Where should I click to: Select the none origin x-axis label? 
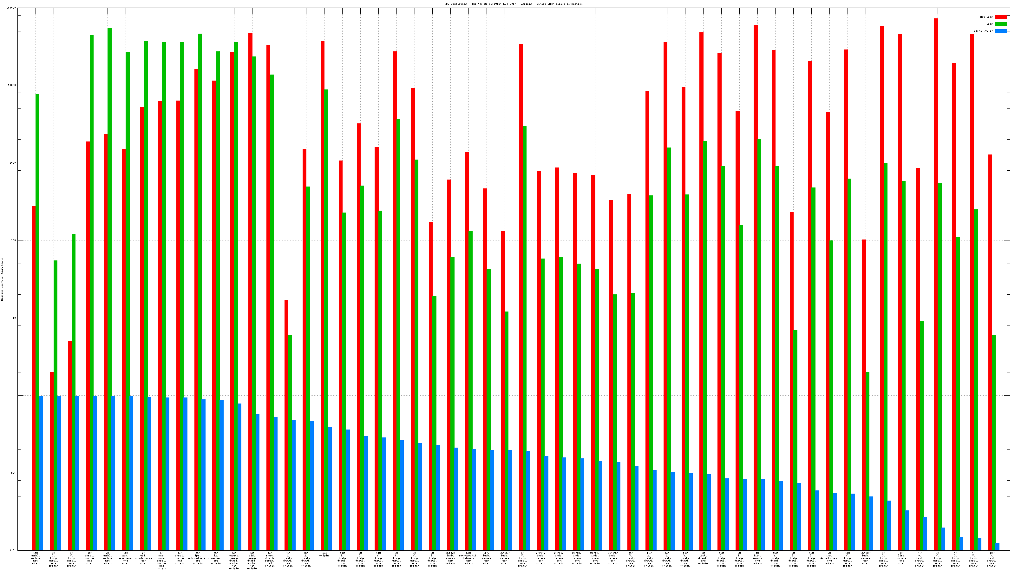(324, 555)
